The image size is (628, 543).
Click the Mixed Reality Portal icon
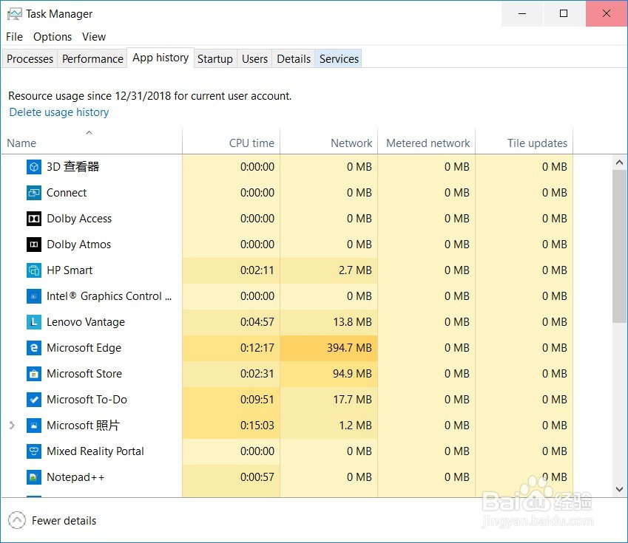point(34,451)
